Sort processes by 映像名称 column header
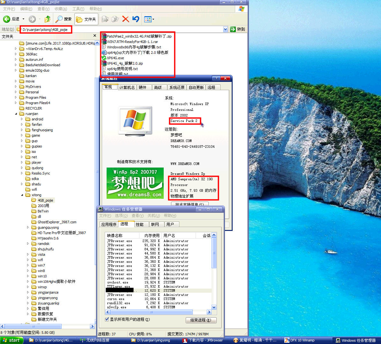This screenshot has height=344, width=381. point(123,236)
